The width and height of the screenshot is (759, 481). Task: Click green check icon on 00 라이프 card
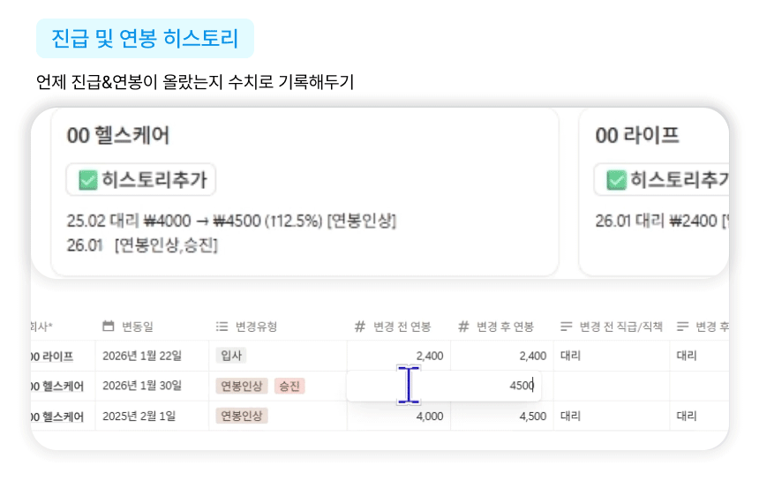click(x=616, y=180)
